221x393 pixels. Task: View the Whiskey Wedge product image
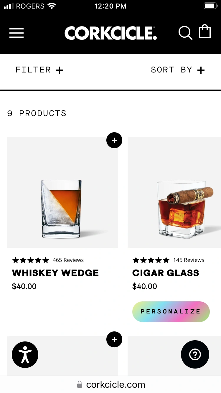click(62, 192)
